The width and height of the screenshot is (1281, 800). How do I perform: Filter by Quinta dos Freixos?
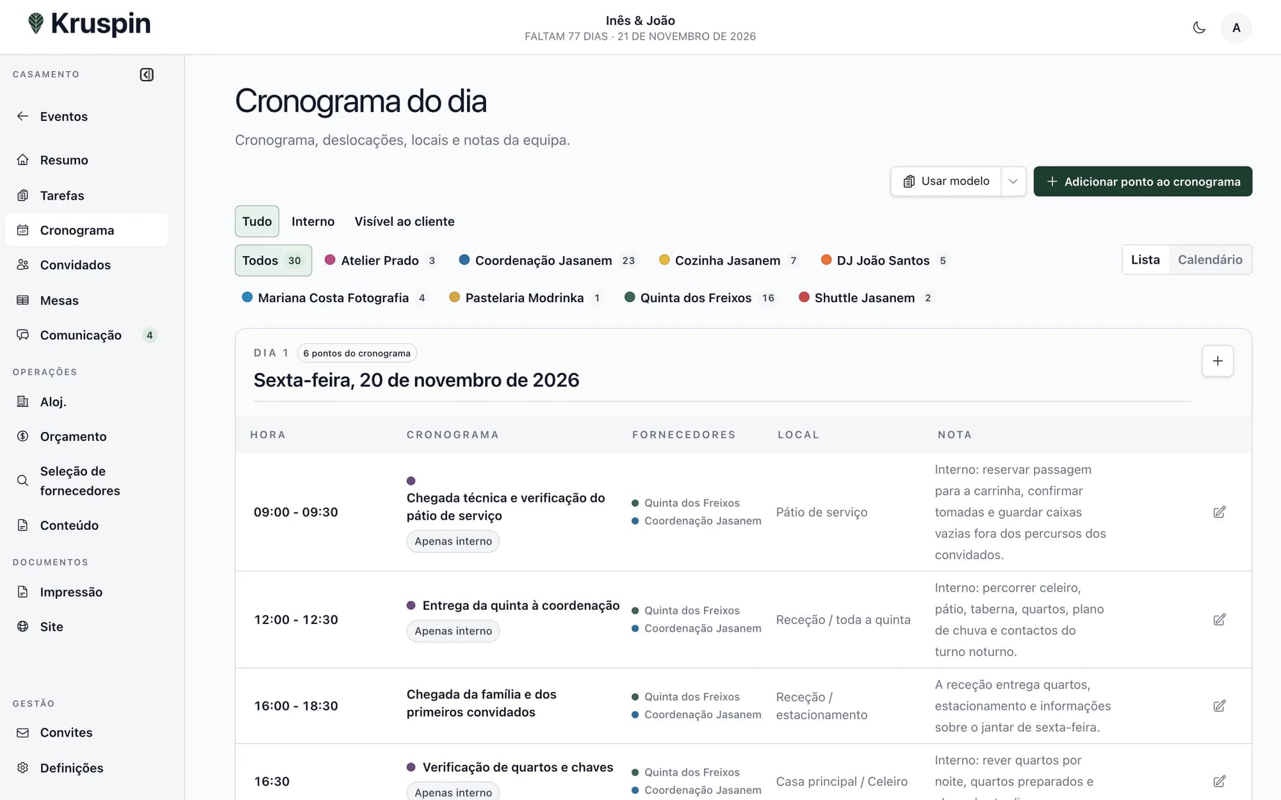point(700,298)
